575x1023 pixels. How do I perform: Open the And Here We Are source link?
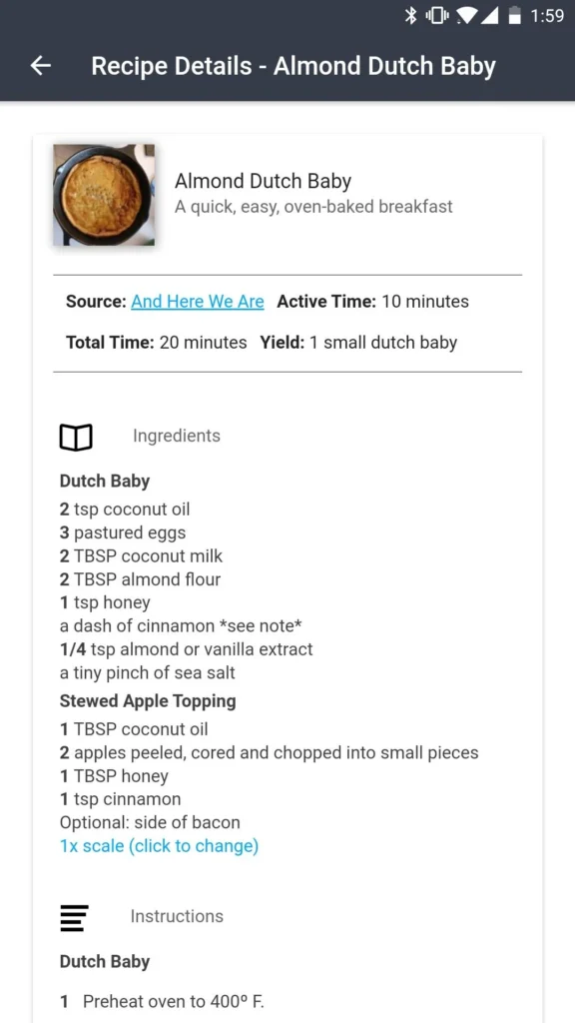(x=198, y=302)
